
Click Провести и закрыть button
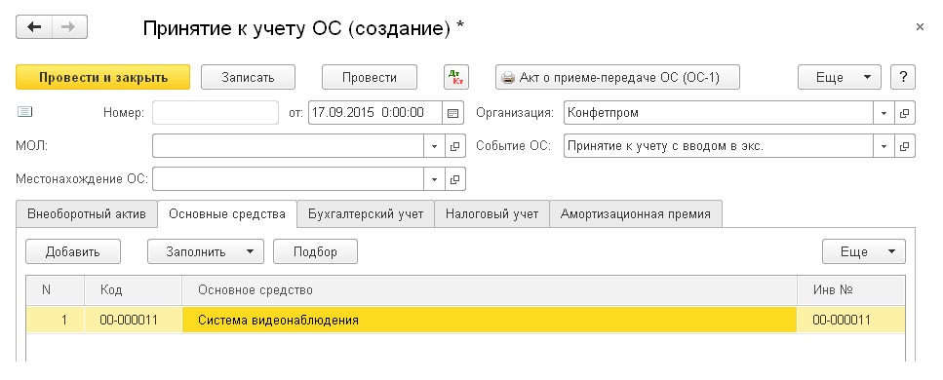(x=102, y=77)
